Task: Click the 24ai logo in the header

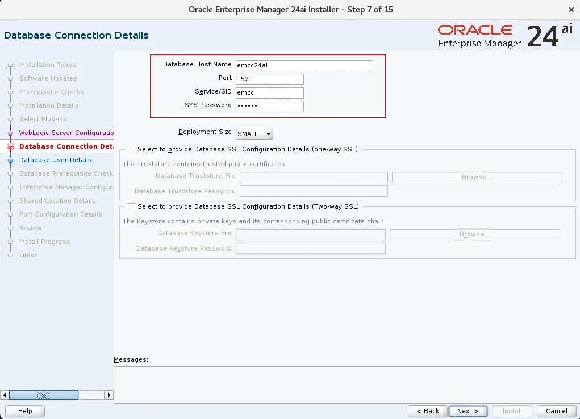Action: tap(550, 34)
